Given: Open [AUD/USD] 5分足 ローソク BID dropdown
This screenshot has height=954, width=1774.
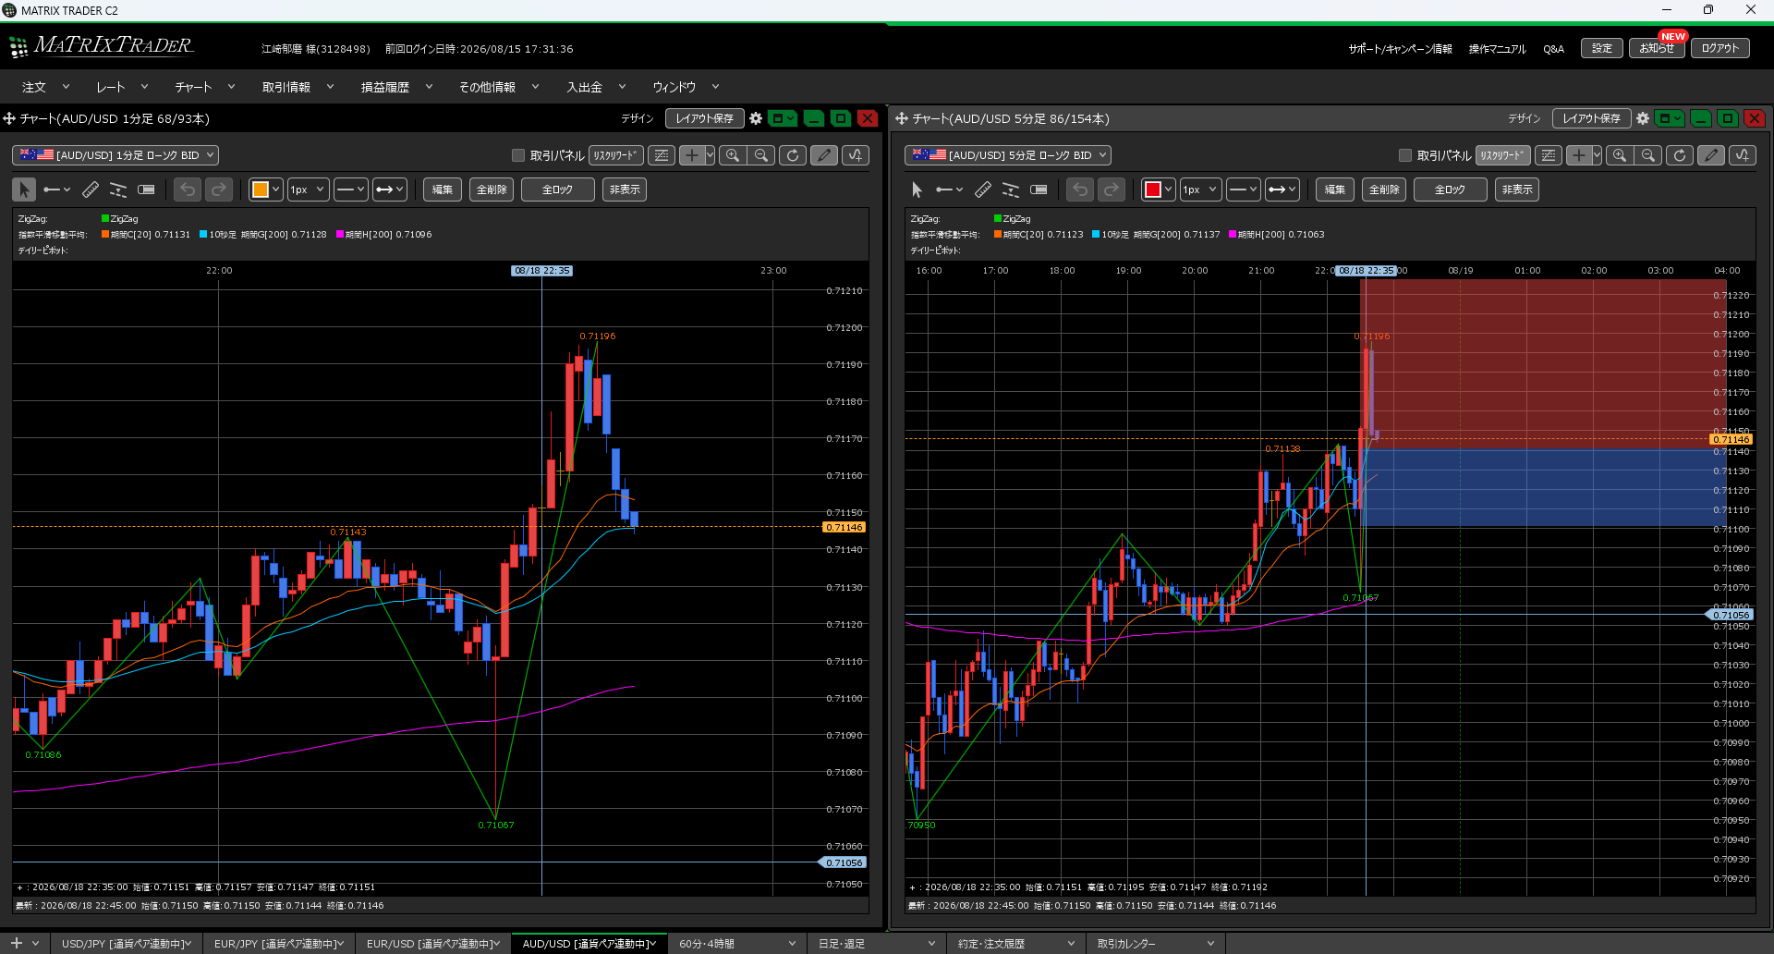Looking at the screenshot, I should [x=1008, y=155].
